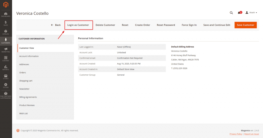Click 'Calder, Michigan, 49628-7978' address line
Image resolution: width=263 pixels, height=138 pixels.
point(185,60)
